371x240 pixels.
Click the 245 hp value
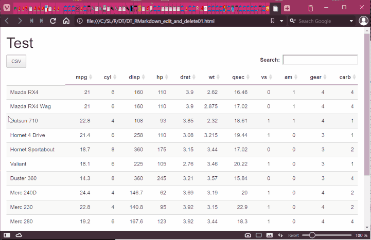(162, 178)
